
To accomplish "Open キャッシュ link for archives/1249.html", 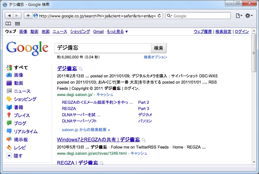I will click(x=139, y=153).
